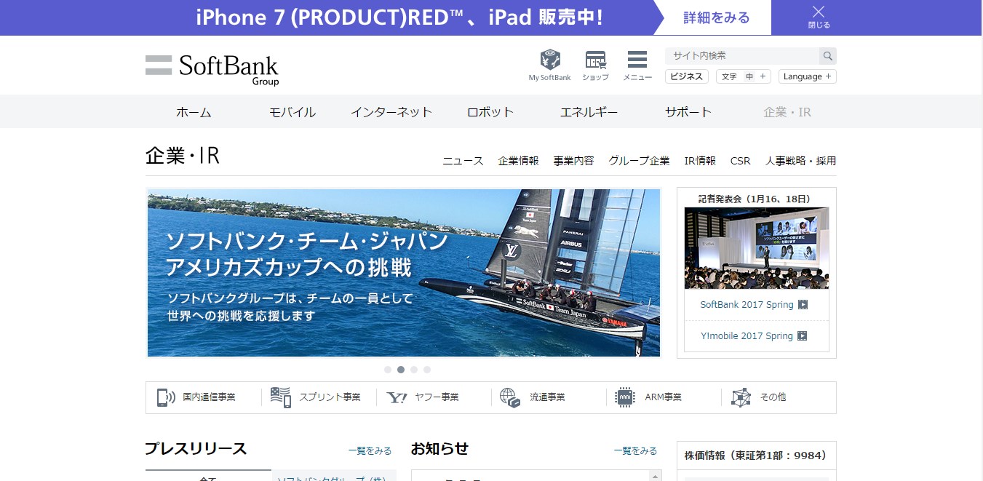Open the America's Cup hero banner
Viewport: 983px width, 481px height.
click(x=404, y=273)
